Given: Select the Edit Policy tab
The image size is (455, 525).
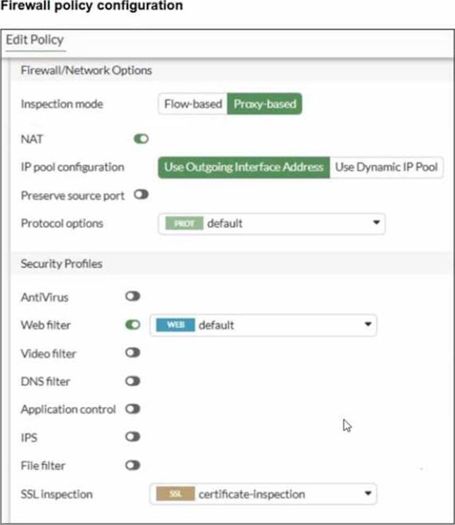Looking at the screenshot, I should coord(35,40).
